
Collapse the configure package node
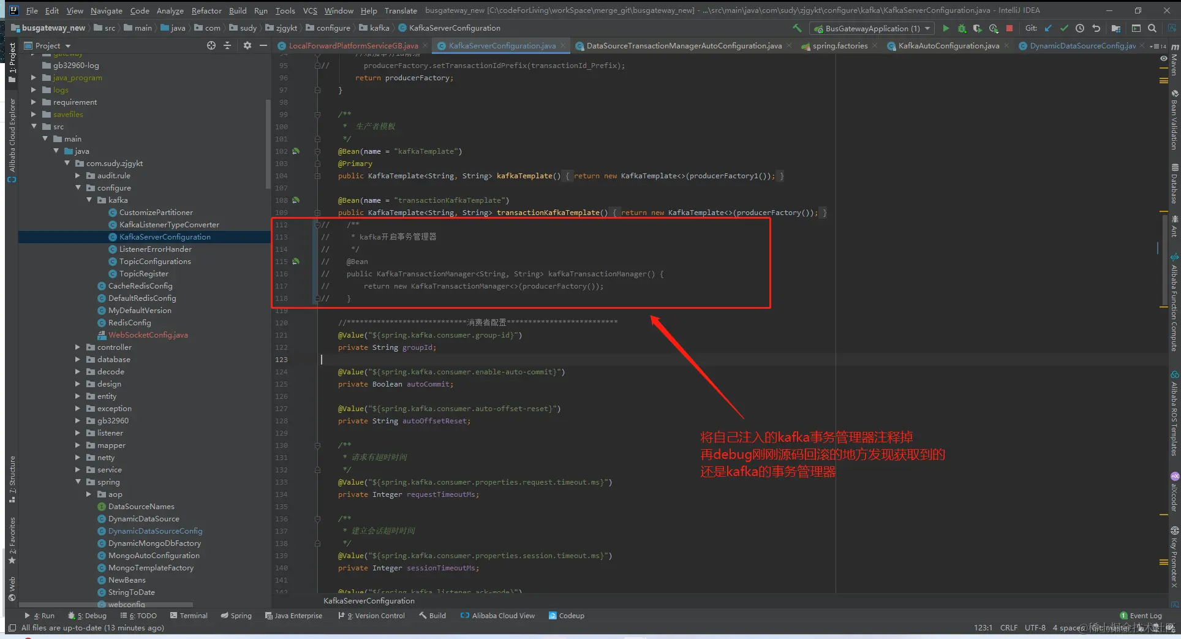coord(78,188)
